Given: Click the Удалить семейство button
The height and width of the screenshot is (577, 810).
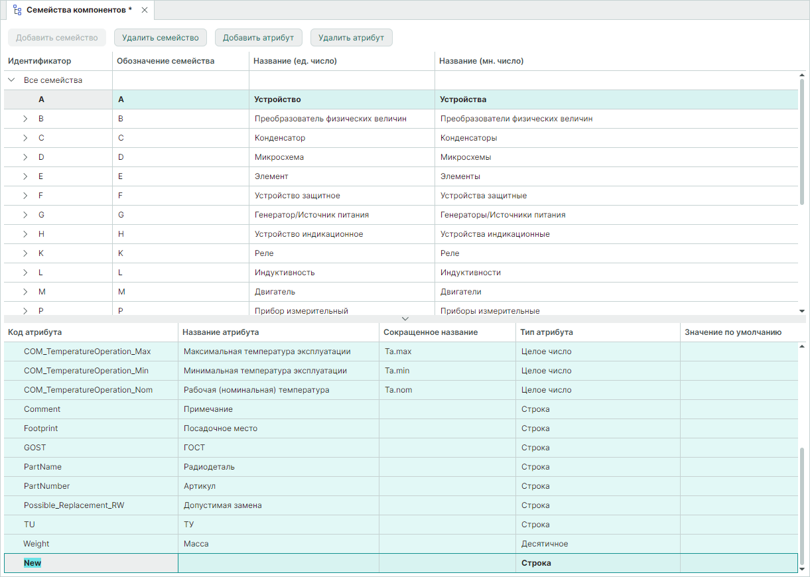Looking at the screenshot, I should 161,38.
